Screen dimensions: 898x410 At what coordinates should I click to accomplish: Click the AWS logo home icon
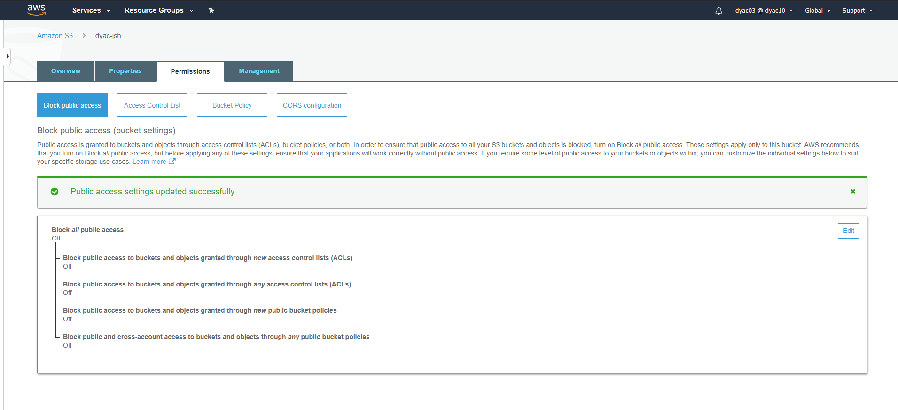(36, 10)
